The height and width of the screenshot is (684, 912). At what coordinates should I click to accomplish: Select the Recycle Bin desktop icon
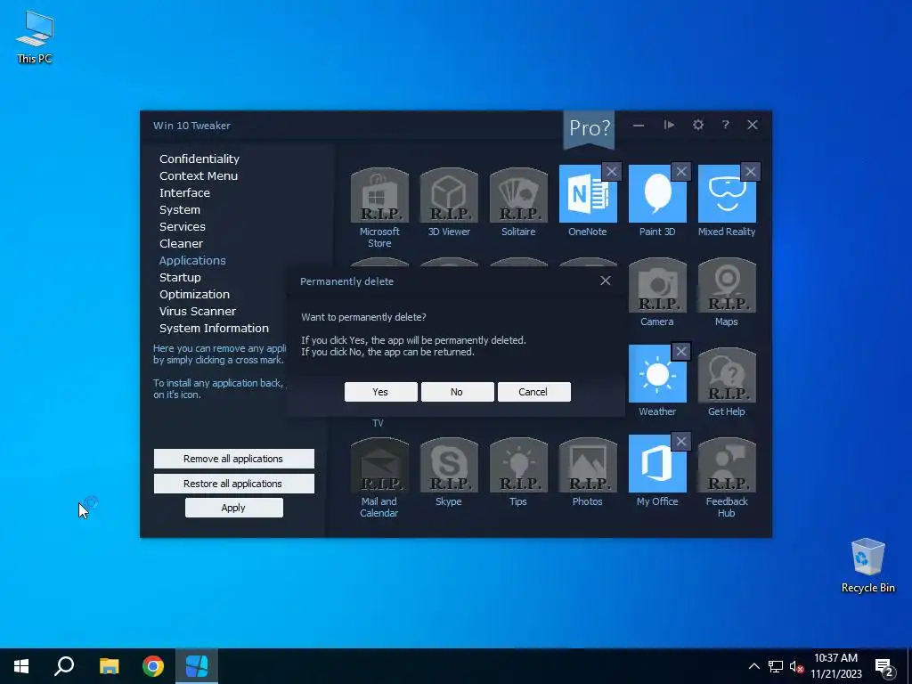(867, 566)
